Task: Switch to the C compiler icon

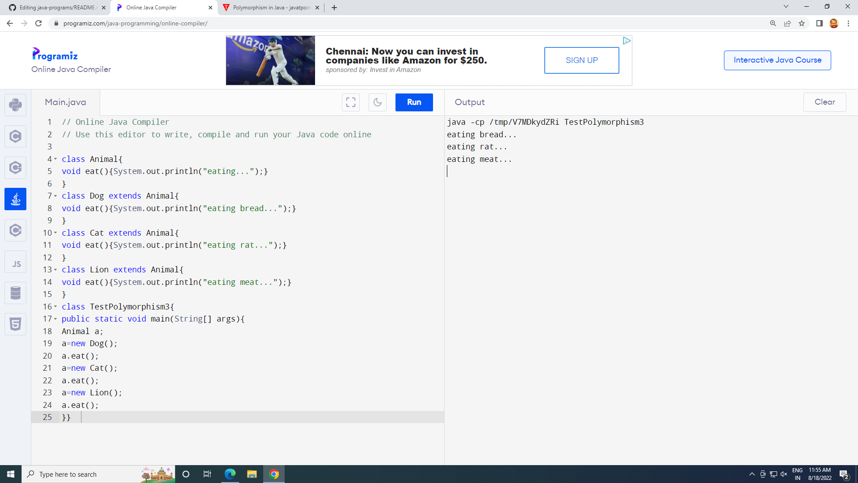Action: [15, 136]
